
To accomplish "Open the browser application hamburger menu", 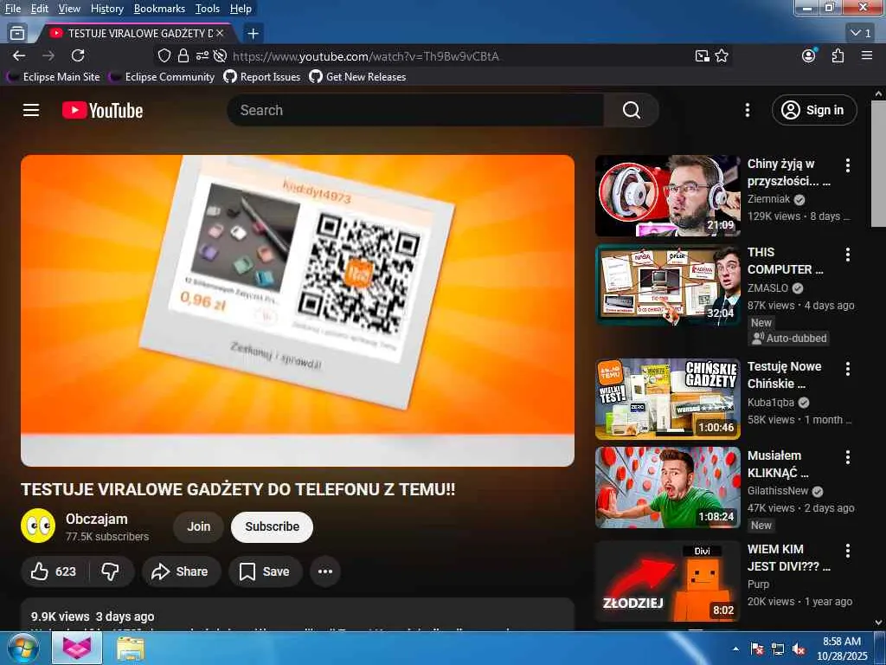I will [867, 55].
